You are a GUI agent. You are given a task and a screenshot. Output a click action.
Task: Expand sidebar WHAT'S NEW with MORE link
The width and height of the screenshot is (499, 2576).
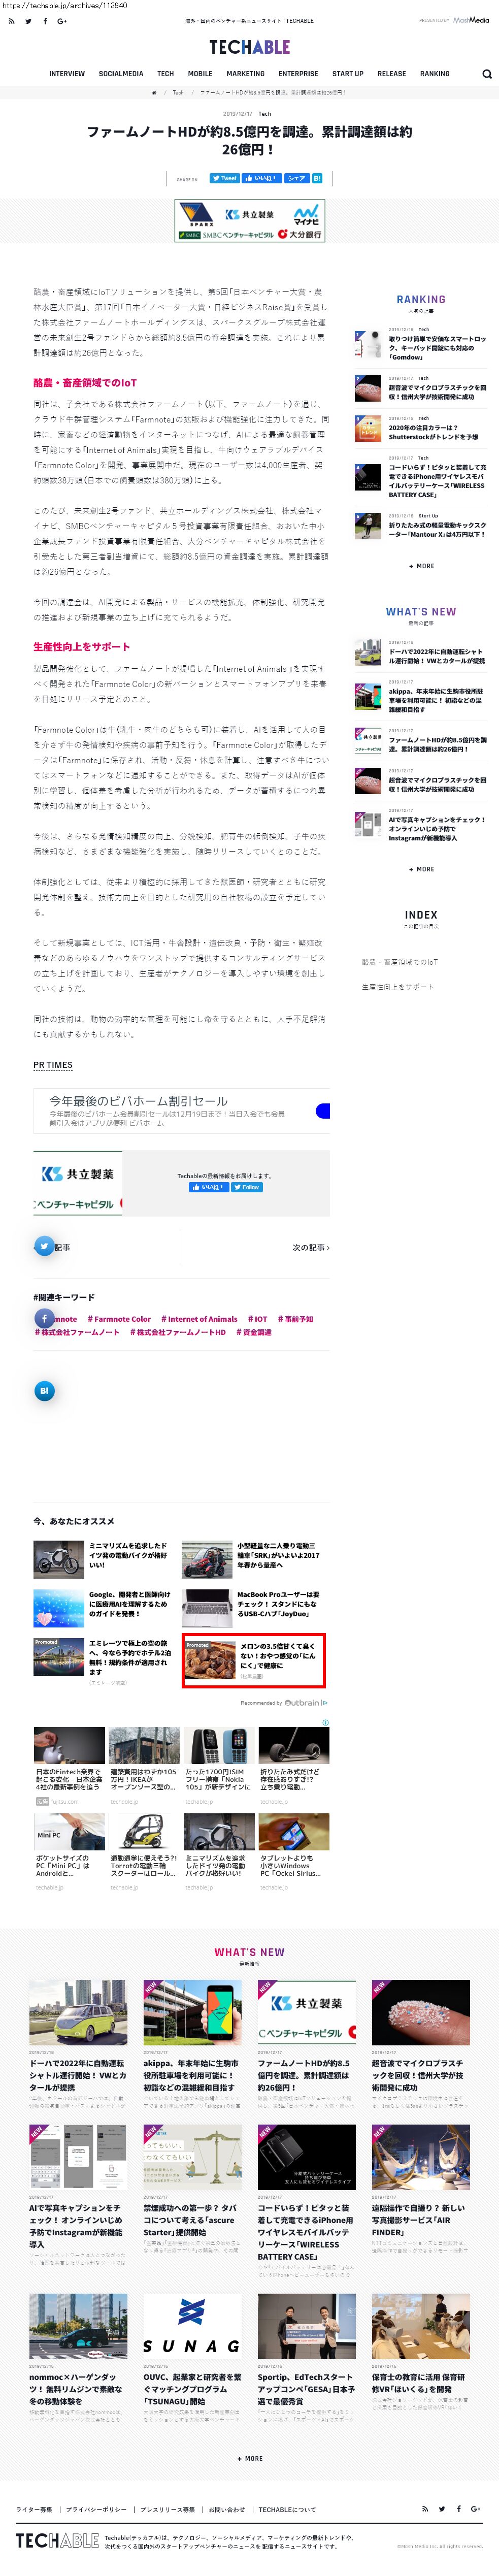[421, 869]
